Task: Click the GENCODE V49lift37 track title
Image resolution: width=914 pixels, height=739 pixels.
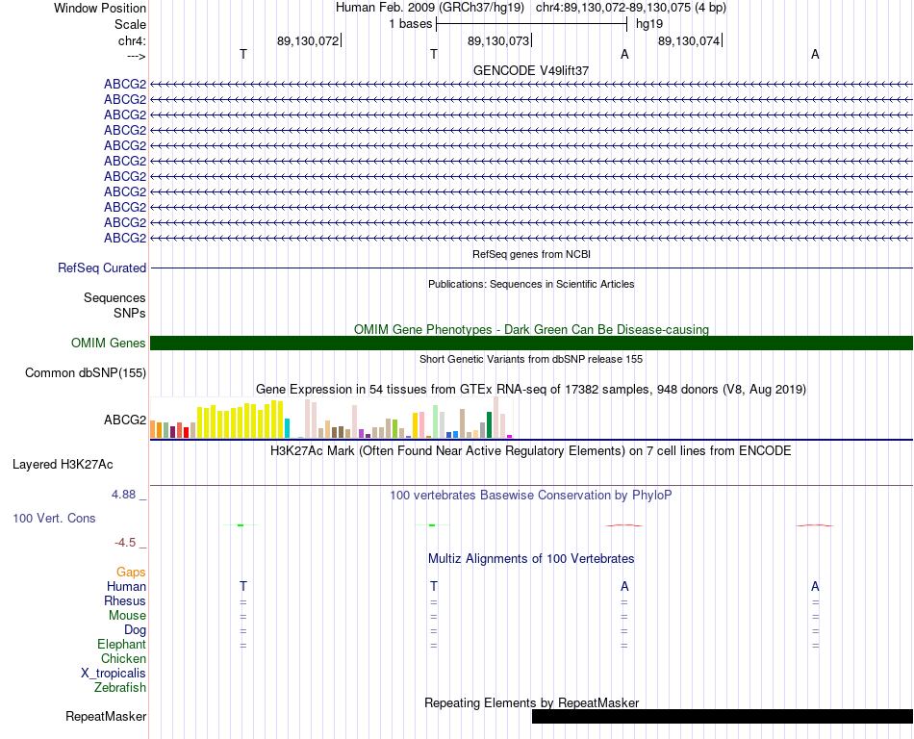Action: click(x=531, y=70)
